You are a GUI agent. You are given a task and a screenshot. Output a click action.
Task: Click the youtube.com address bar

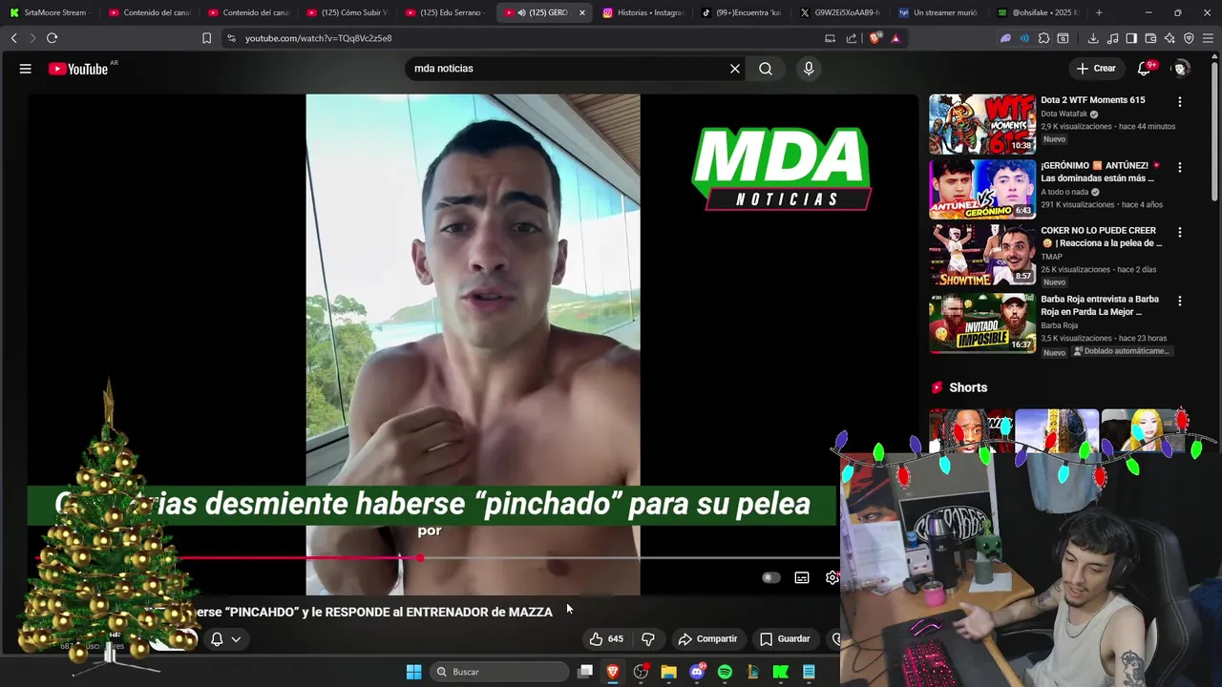[x=525, y=38]
